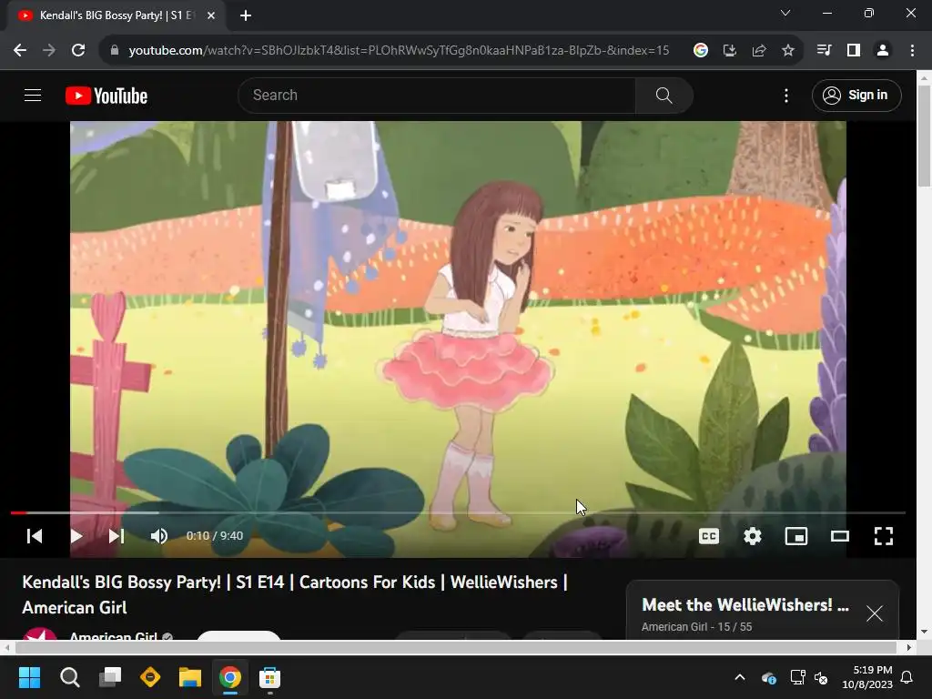The width and height of the screenshot is (932, 699).
Task: Click Chrome icon on taskbar
Action: point(230,677)
